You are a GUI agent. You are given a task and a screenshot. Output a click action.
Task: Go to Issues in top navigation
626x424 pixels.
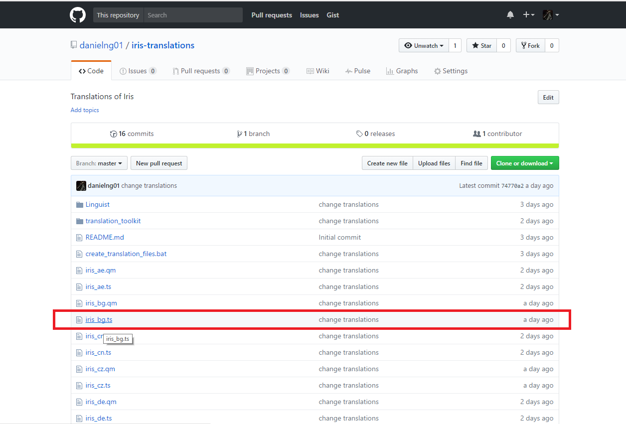click(x=310, y=15)
